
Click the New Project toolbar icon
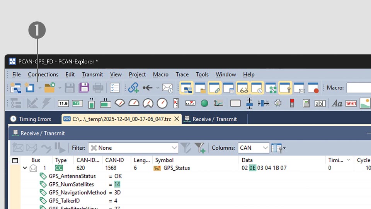coord(16,88)
